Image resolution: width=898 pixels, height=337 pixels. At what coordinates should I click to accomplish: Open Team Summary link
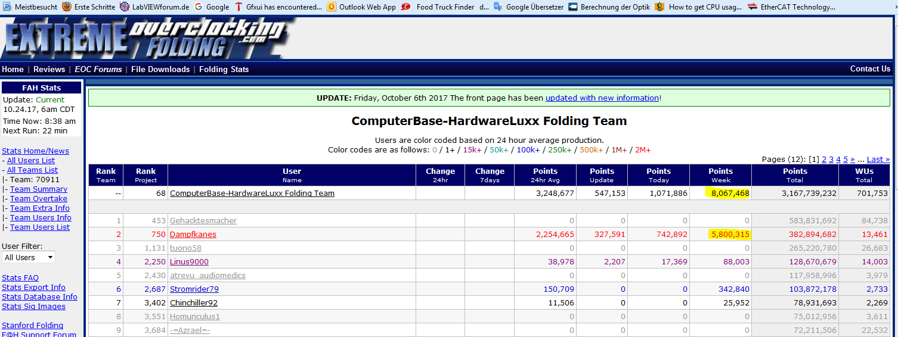pyautogui.click(x=39, y=189)
